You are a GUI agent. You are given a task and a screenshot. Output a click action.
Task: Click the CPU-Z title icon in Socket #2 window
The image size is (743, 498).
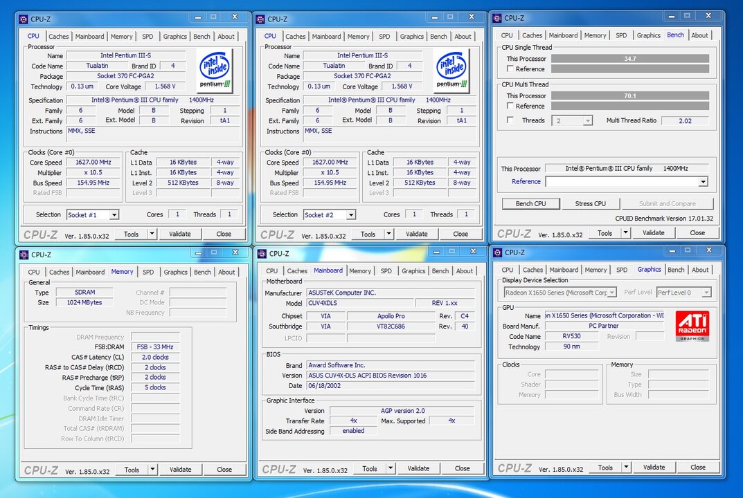tap(260, 19)
